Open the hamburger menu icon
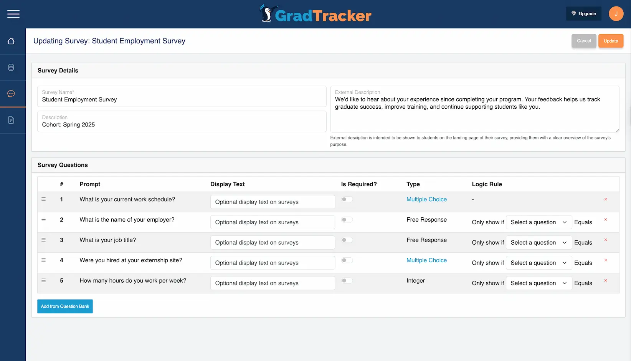 (x=13, y=14)
